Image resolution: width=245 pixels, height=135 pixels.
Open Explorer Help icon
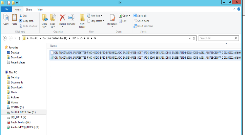(239, 9)
